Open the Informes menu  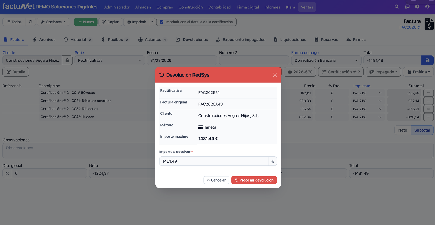[272, 7]
